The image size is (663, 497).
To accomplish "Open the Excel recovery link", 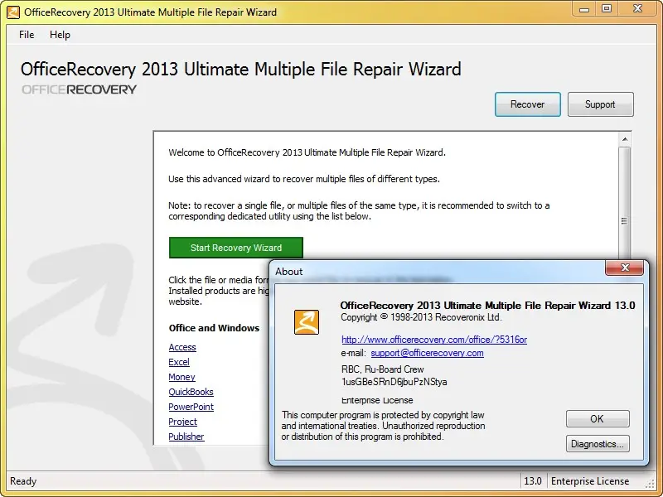I will [179, 362].
